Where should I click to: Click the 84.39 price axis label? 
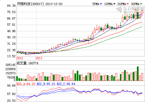11,6
